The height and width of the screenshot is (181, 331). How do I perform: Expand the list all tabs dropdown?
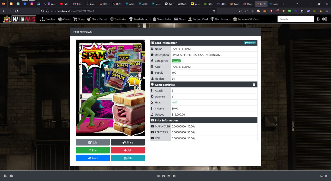point(297,4)
